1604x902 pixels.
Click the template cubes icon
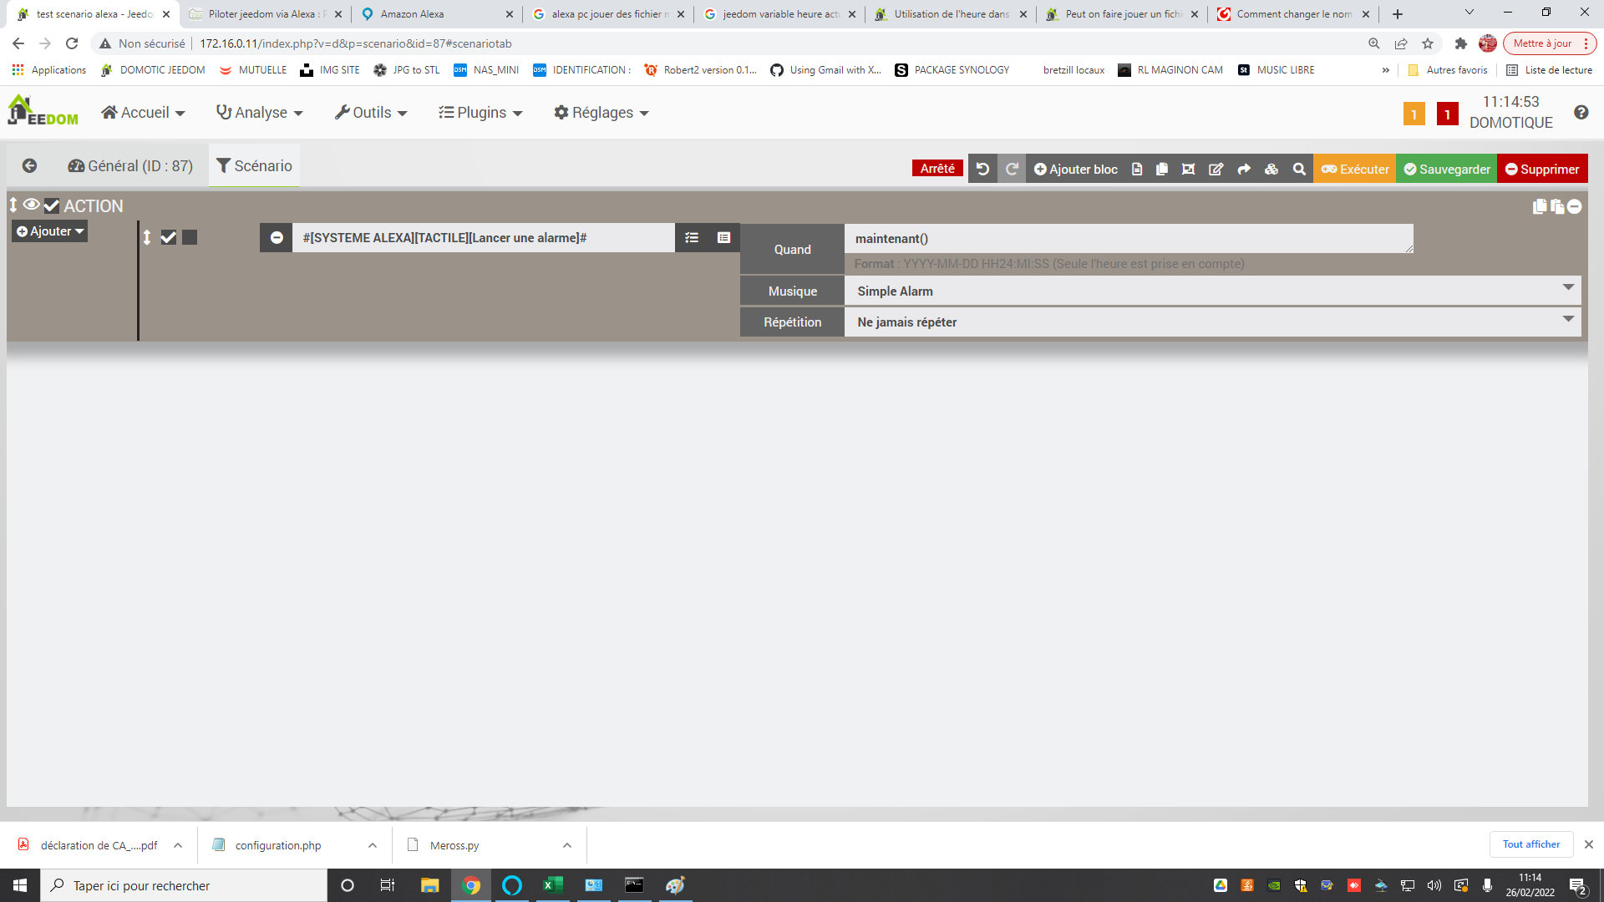point(1271,169)
